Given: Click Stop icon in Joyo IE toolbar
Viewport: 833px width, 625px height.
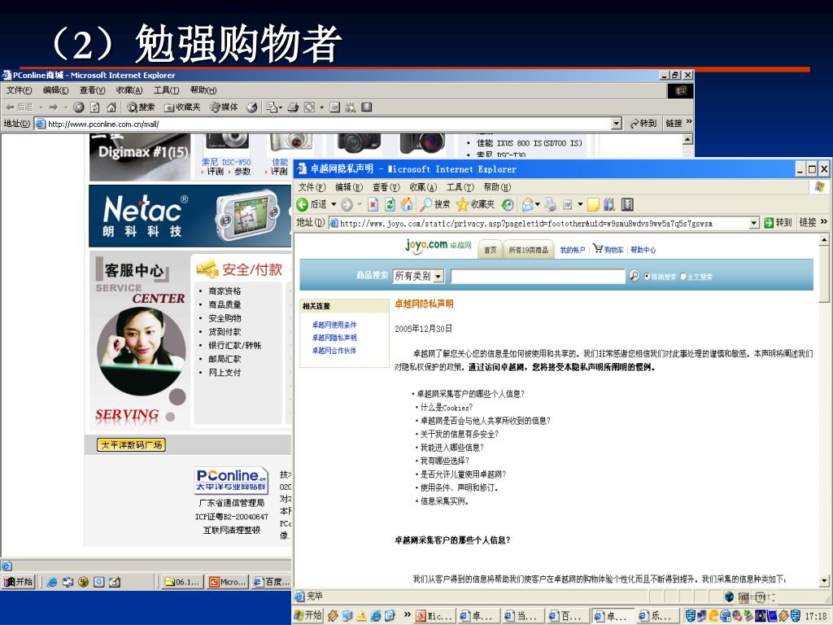Looking at the screenshot, I should pyautogui.click(x=373, y=204).
